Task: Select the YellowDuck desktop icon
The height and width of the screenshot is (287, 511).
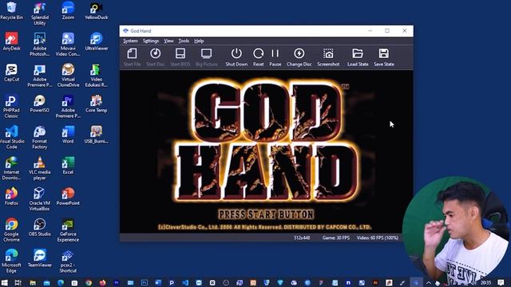Action: tap(97, 10)
